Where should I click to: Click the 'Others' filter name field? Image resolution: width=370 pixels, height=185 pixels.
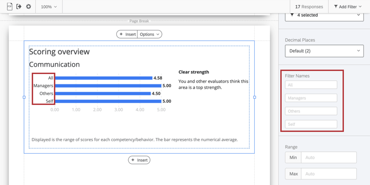pos(311,111)
